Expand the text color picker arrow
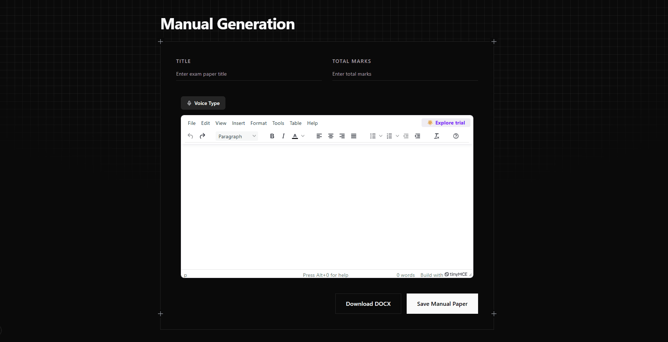The image size is (668, 342). tap(303, 136)
